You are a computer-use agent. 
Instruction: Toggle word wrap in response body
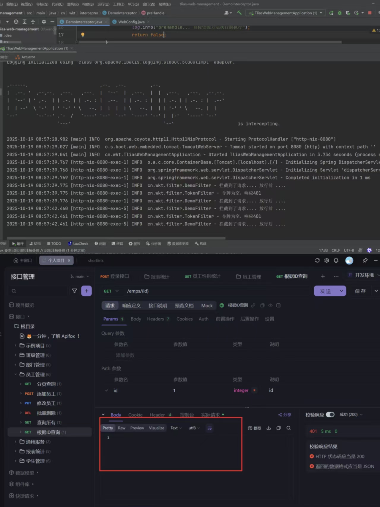tap(209, 428)
